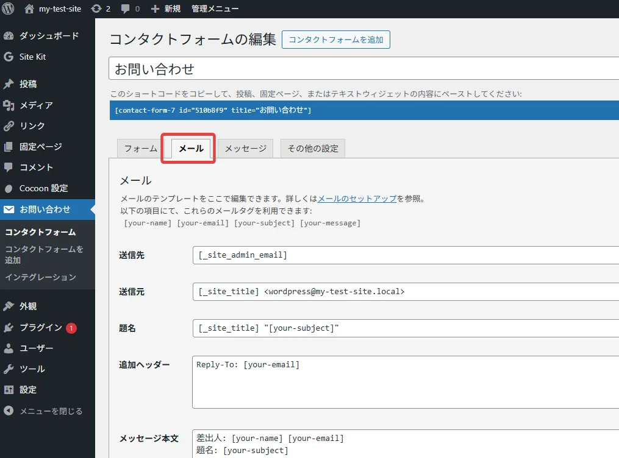619x458 pixels.
Task: Click the 外観 paintbrush icon
Action: tap(9, 306)
